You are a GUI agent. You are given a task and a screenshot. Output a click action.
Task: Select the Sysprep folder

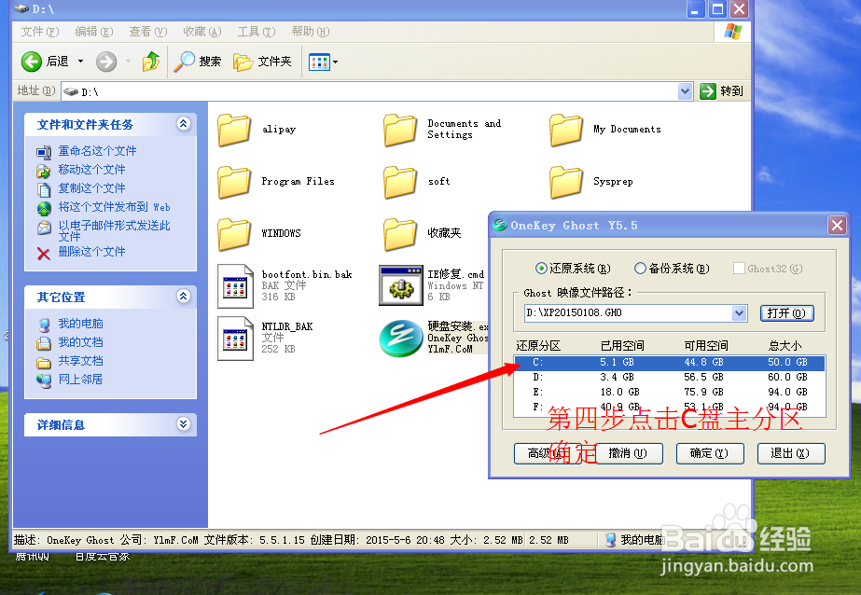coord(566,182)
